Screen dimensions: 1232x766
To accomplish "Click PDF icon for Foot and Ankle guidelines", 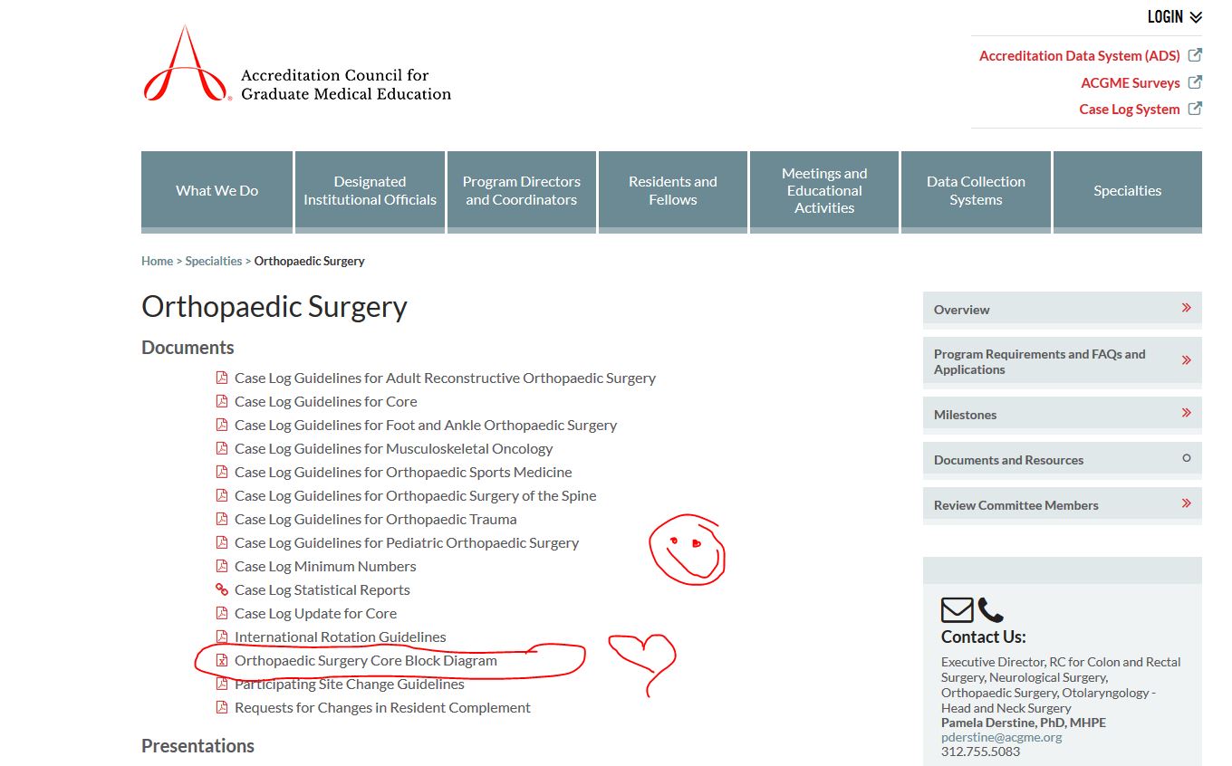I will [x=222, y=425].
